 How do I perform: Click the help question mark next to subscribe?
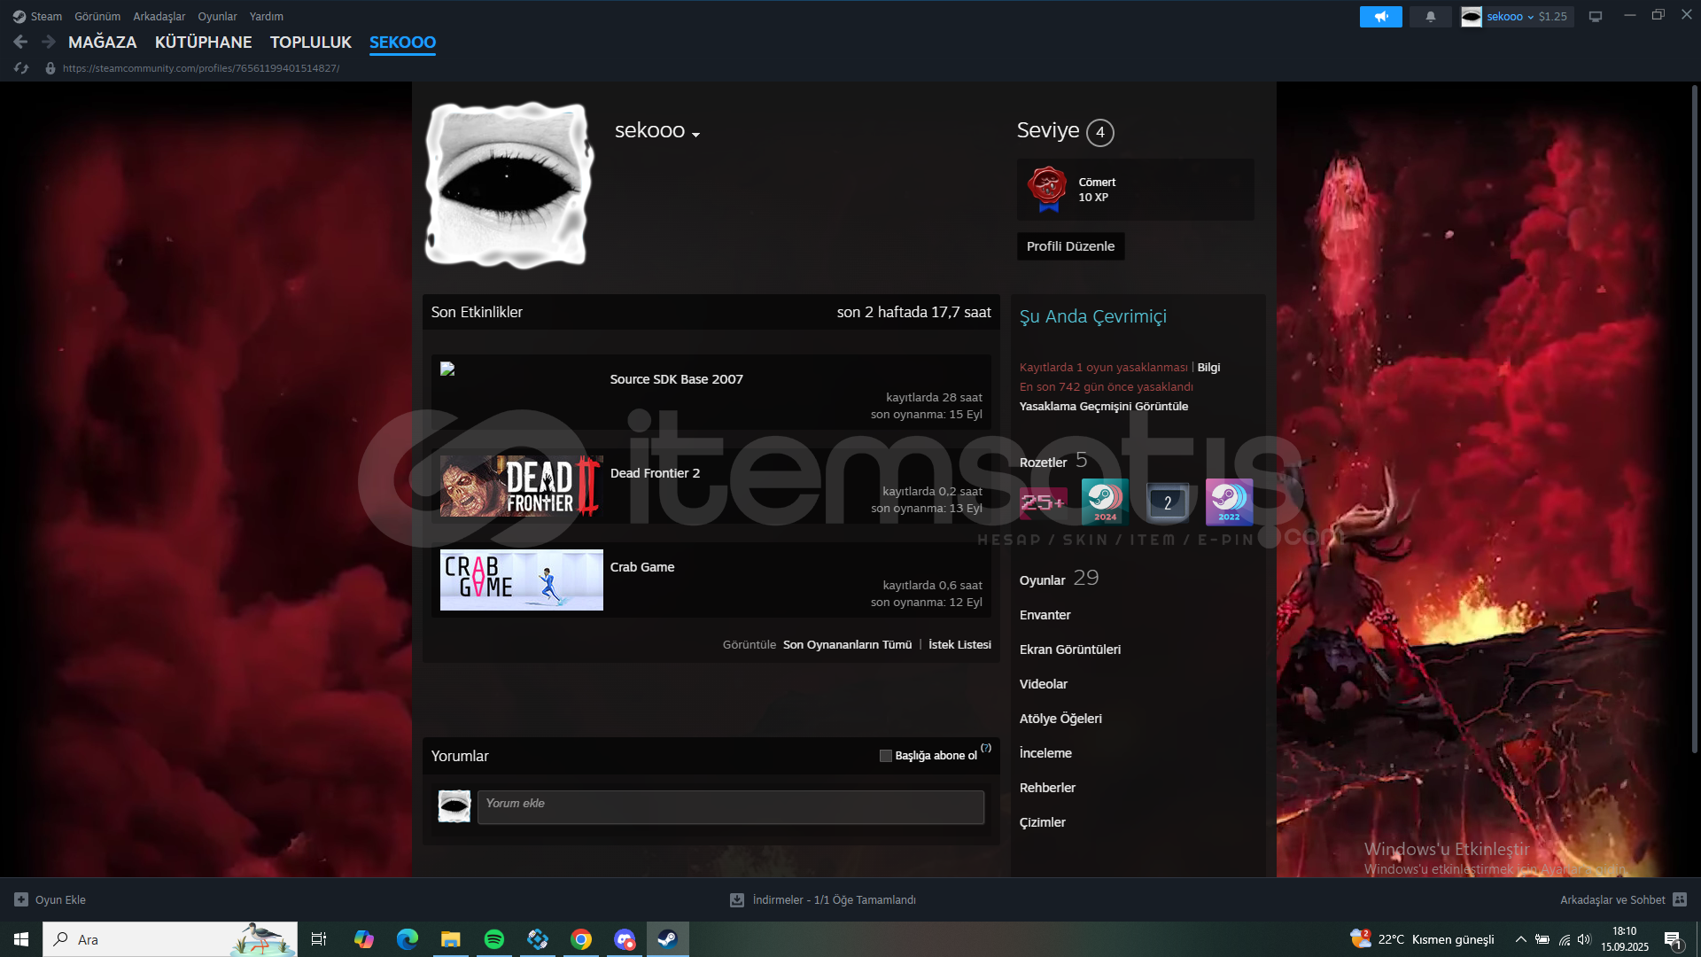(986, 748)
